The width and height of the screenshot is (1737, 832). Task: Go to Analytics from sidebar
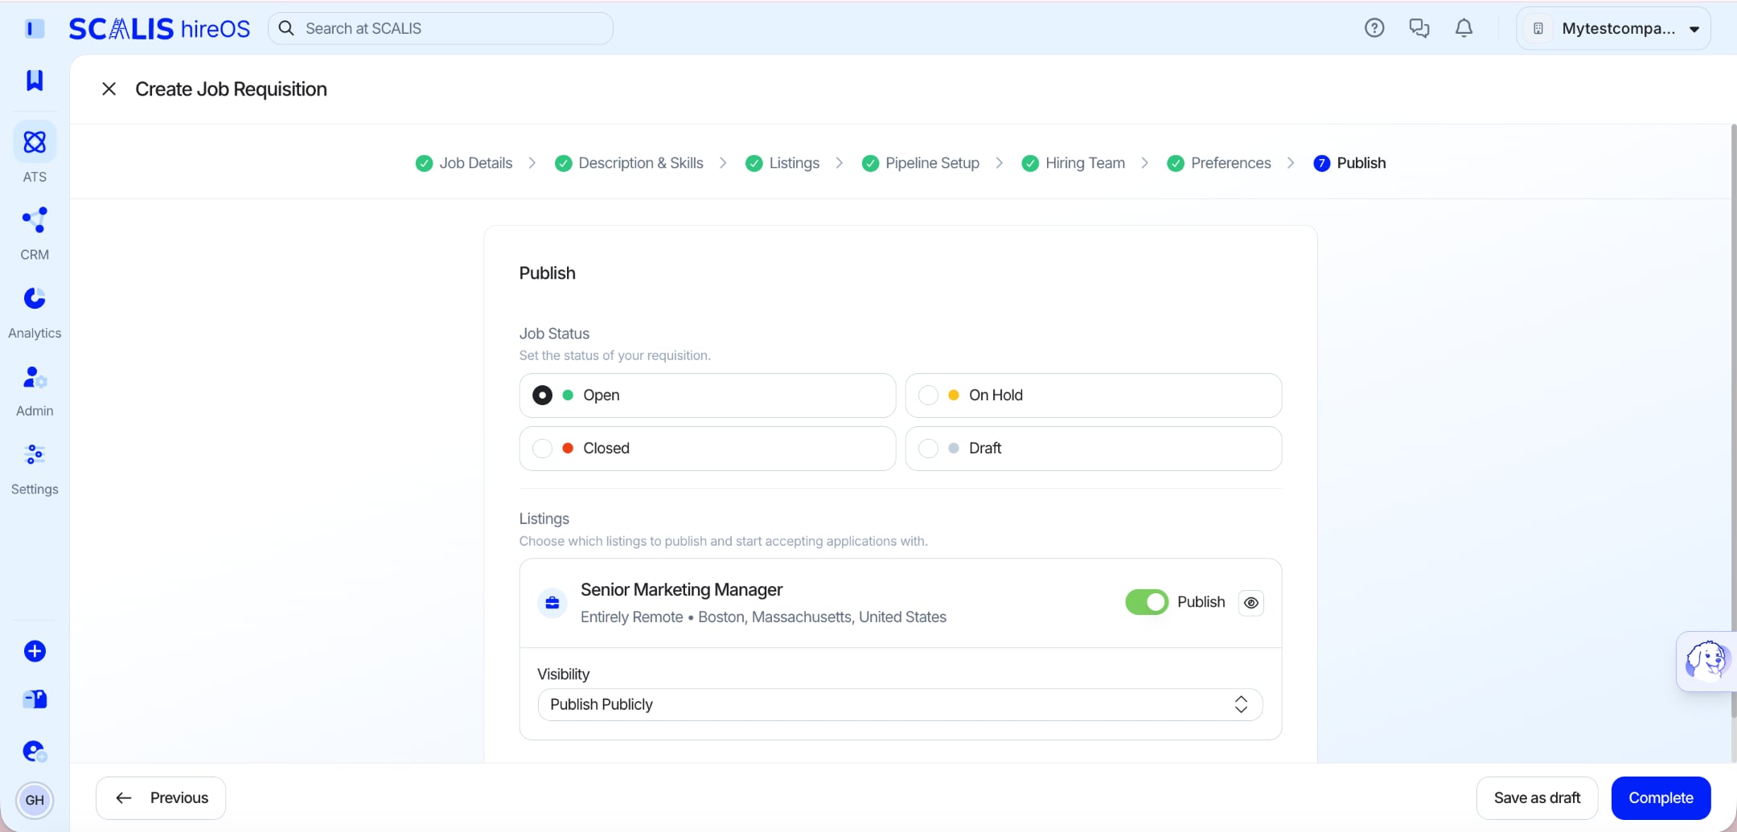35,312
